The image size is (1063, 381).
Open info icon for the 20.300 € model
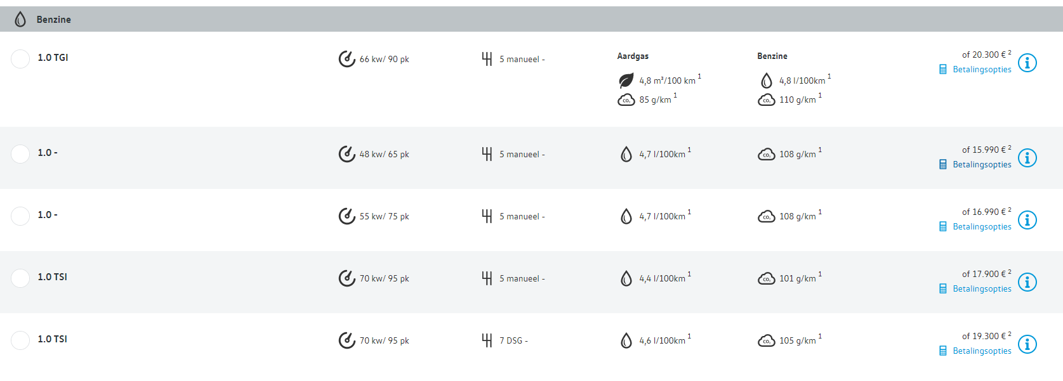(x=1027, y=63)
